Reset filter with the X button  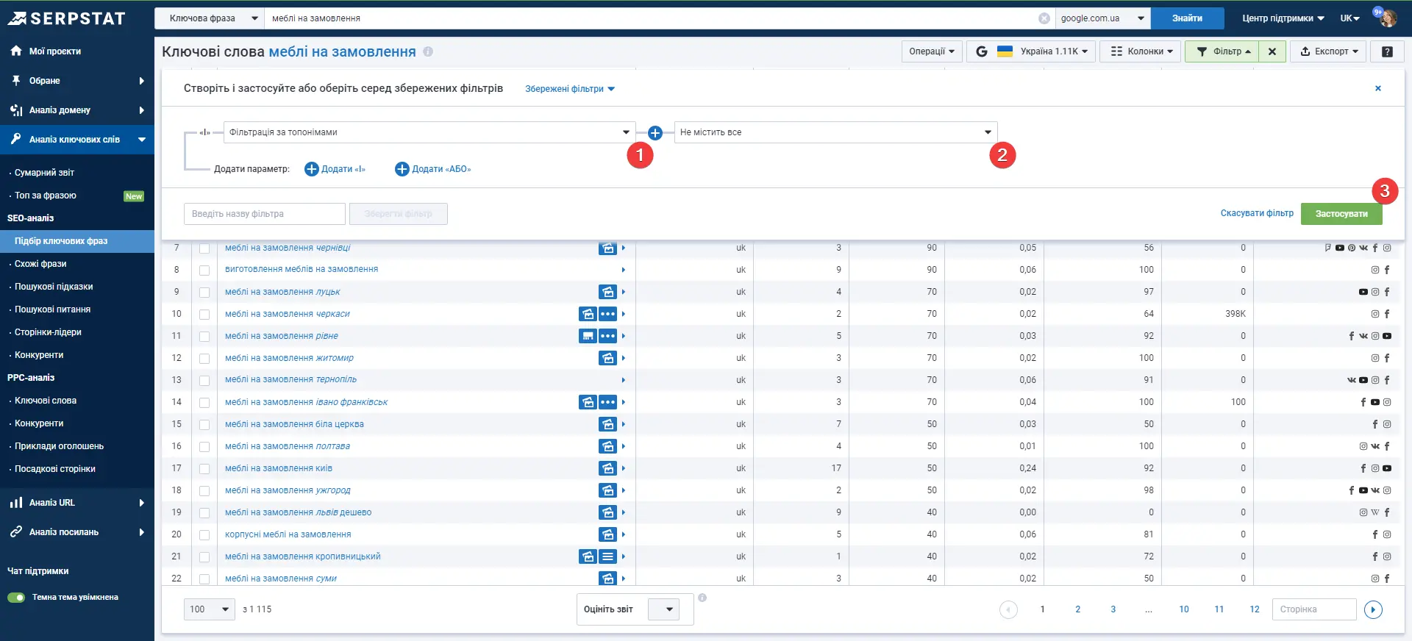(x=1272, y=51)
